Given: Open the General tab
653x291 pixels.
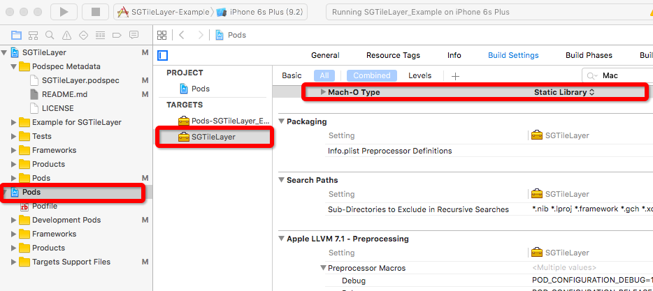Looking at the screenshot, I should 325,55.
